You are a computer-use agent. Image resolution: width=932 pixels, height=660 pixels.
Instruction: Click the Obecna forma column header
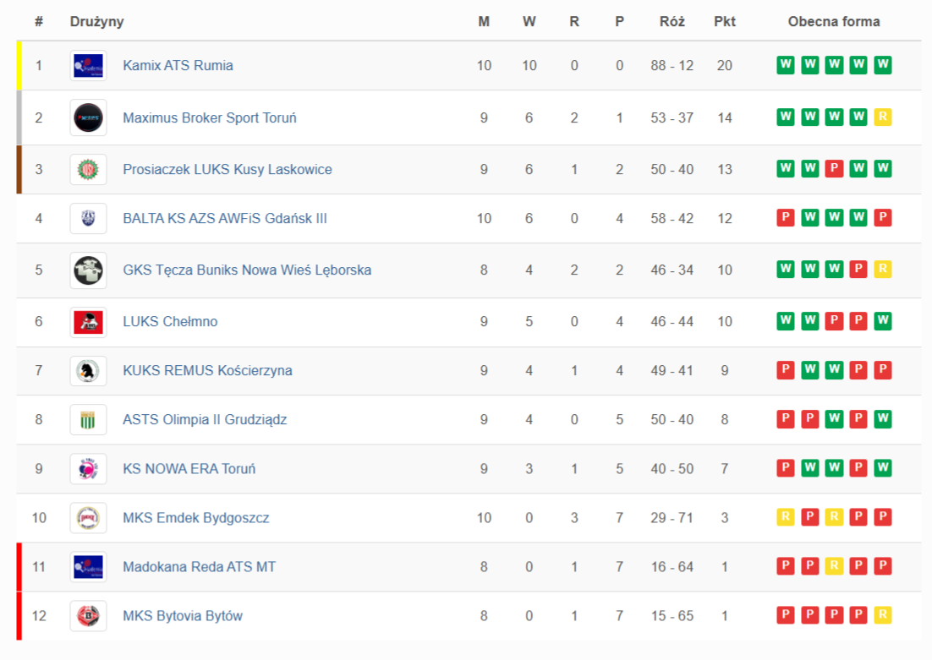click(x=833, y=22)
